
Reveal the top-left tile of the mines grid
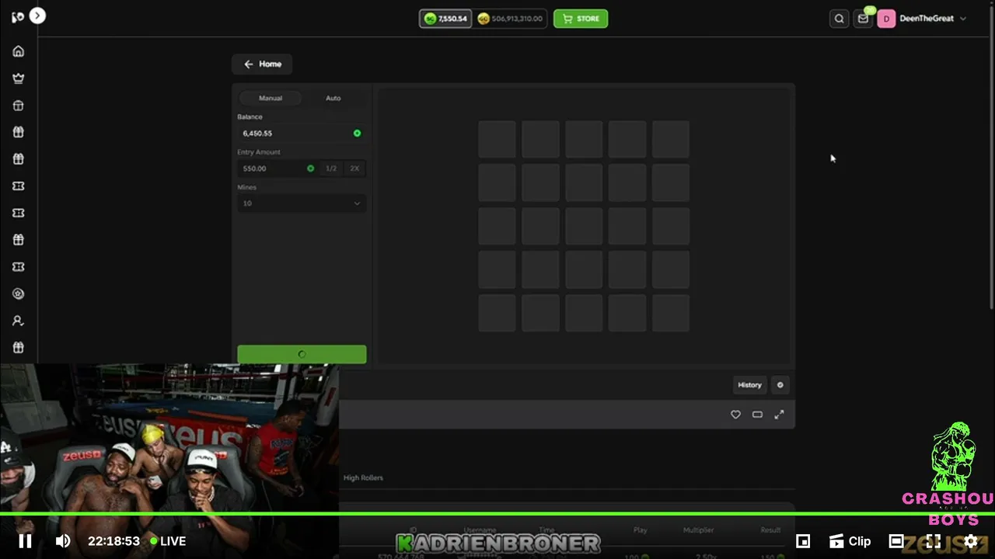point(497,139)
